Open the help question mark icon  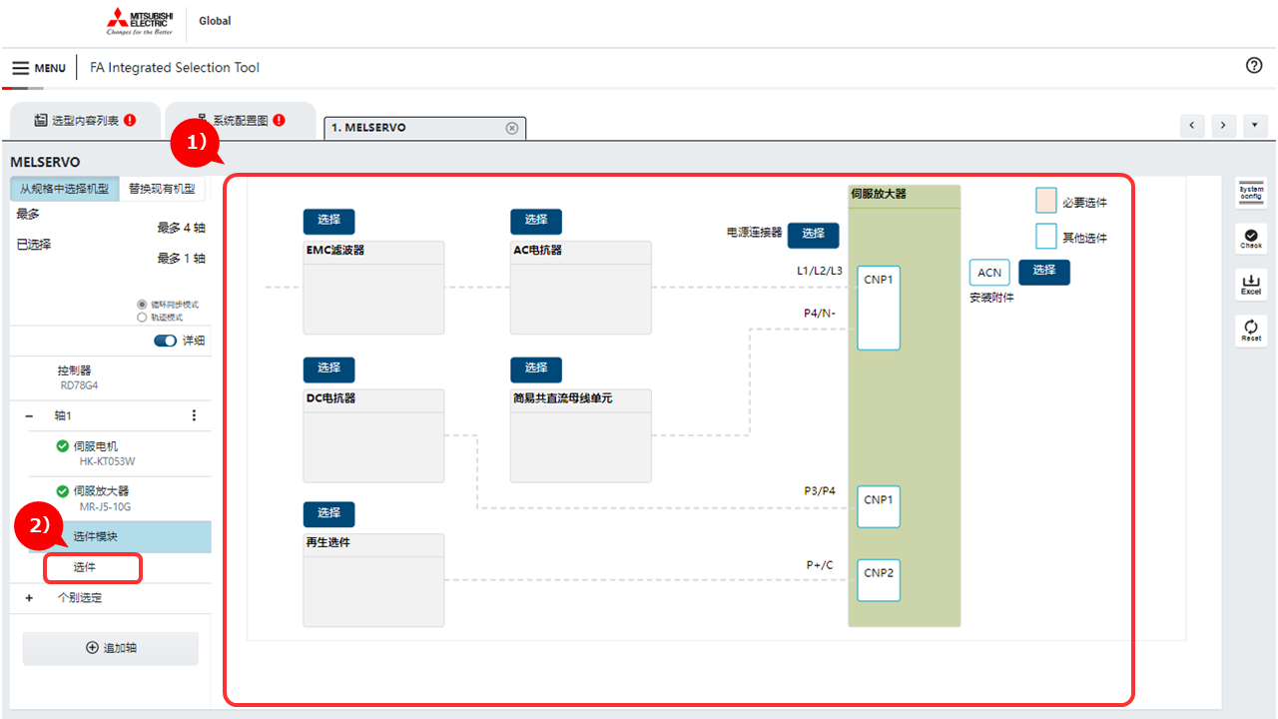[1254, 65]
